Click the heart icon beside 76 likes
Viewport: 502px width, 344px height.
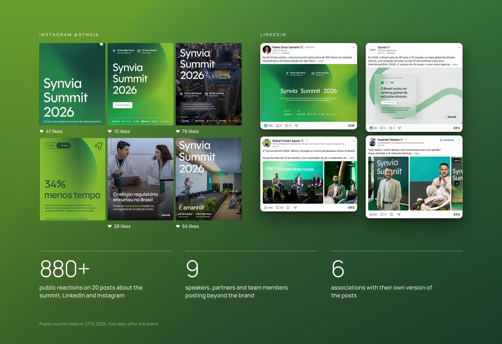(178, 132)
